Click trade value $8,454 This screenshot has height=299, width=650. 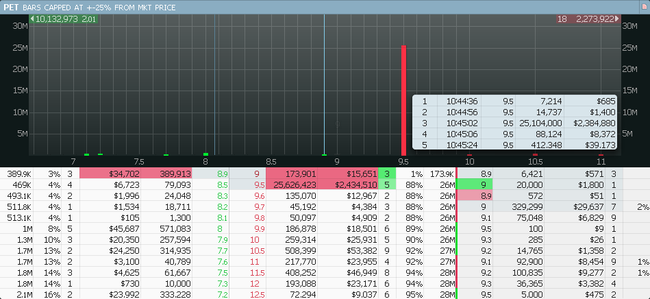tap(590, 262)
